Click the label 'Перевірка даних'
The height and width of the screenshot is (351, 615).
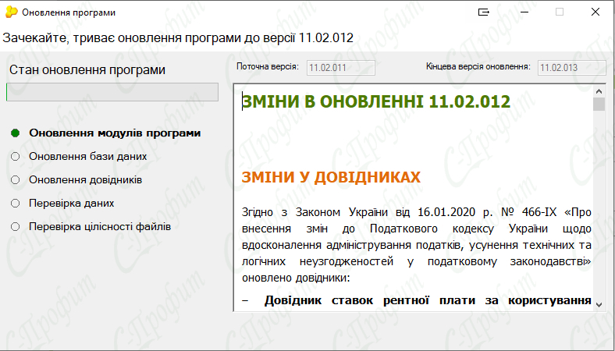pos(71,203)
